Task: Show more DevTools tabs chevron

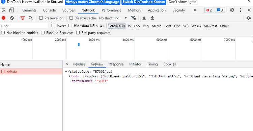Action: click(x=195, y=10)
